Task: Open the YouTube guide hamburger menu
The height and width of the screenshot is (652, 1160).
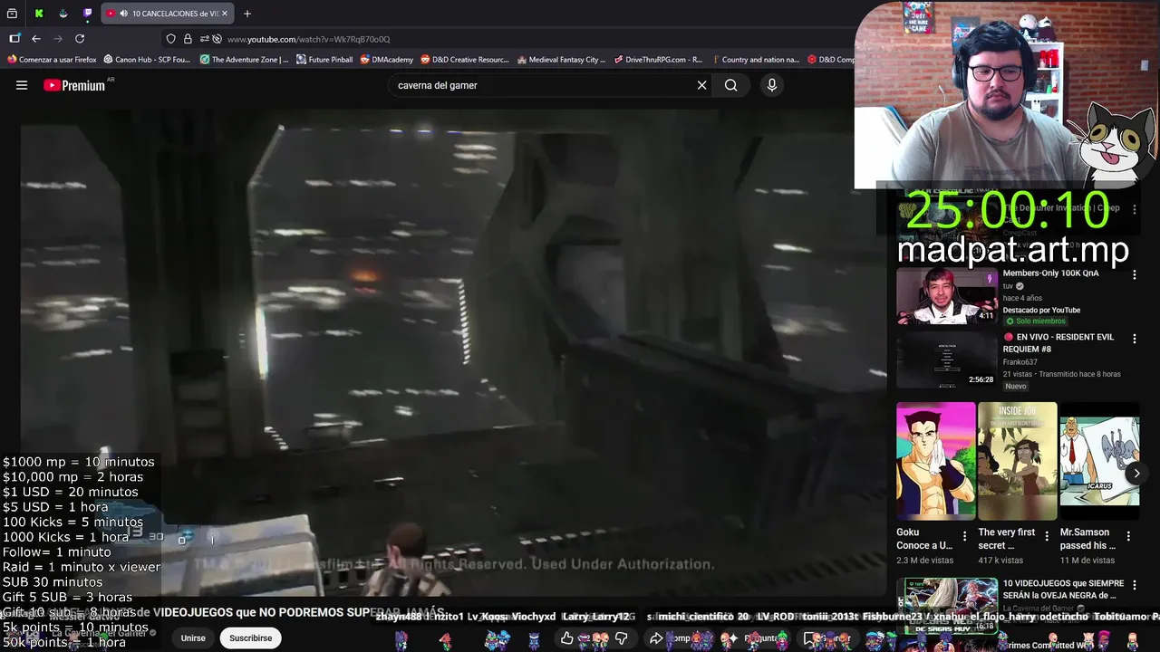Action: 22,85
